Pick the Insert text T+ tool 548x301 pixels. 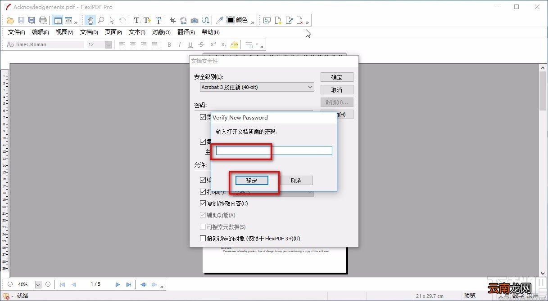pyautogui.click(x=147, y=20)
